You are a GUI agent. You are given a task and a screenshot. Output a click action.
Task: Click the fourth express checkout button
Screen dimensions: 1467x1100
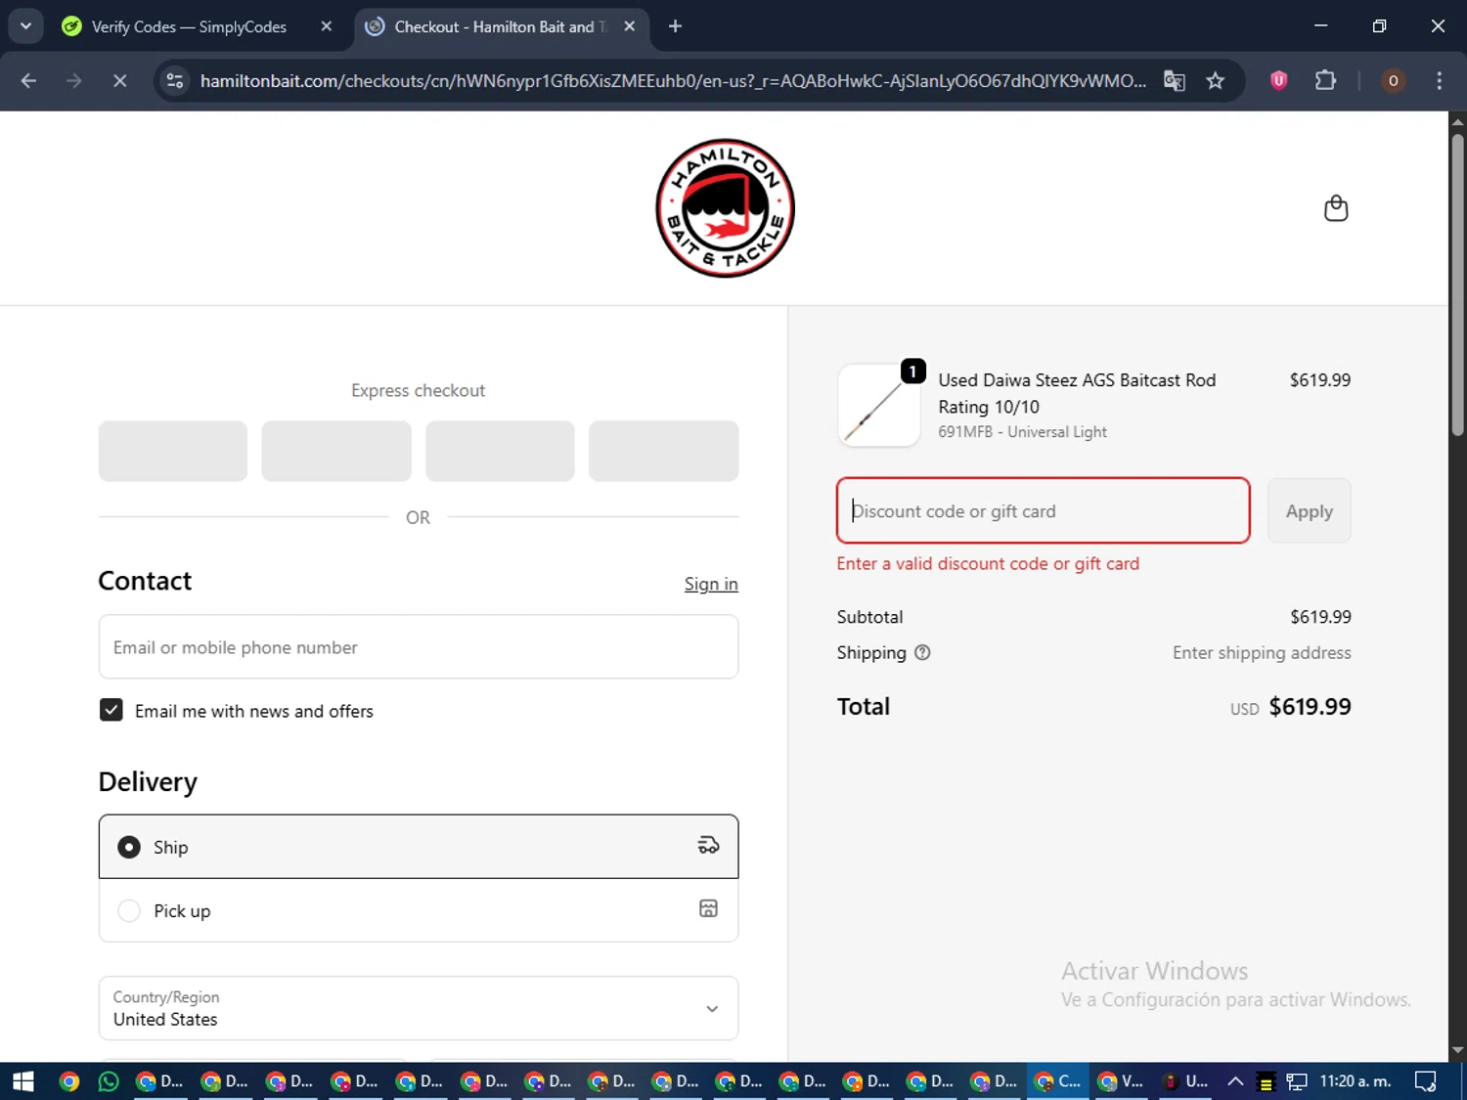click(663, 451)
